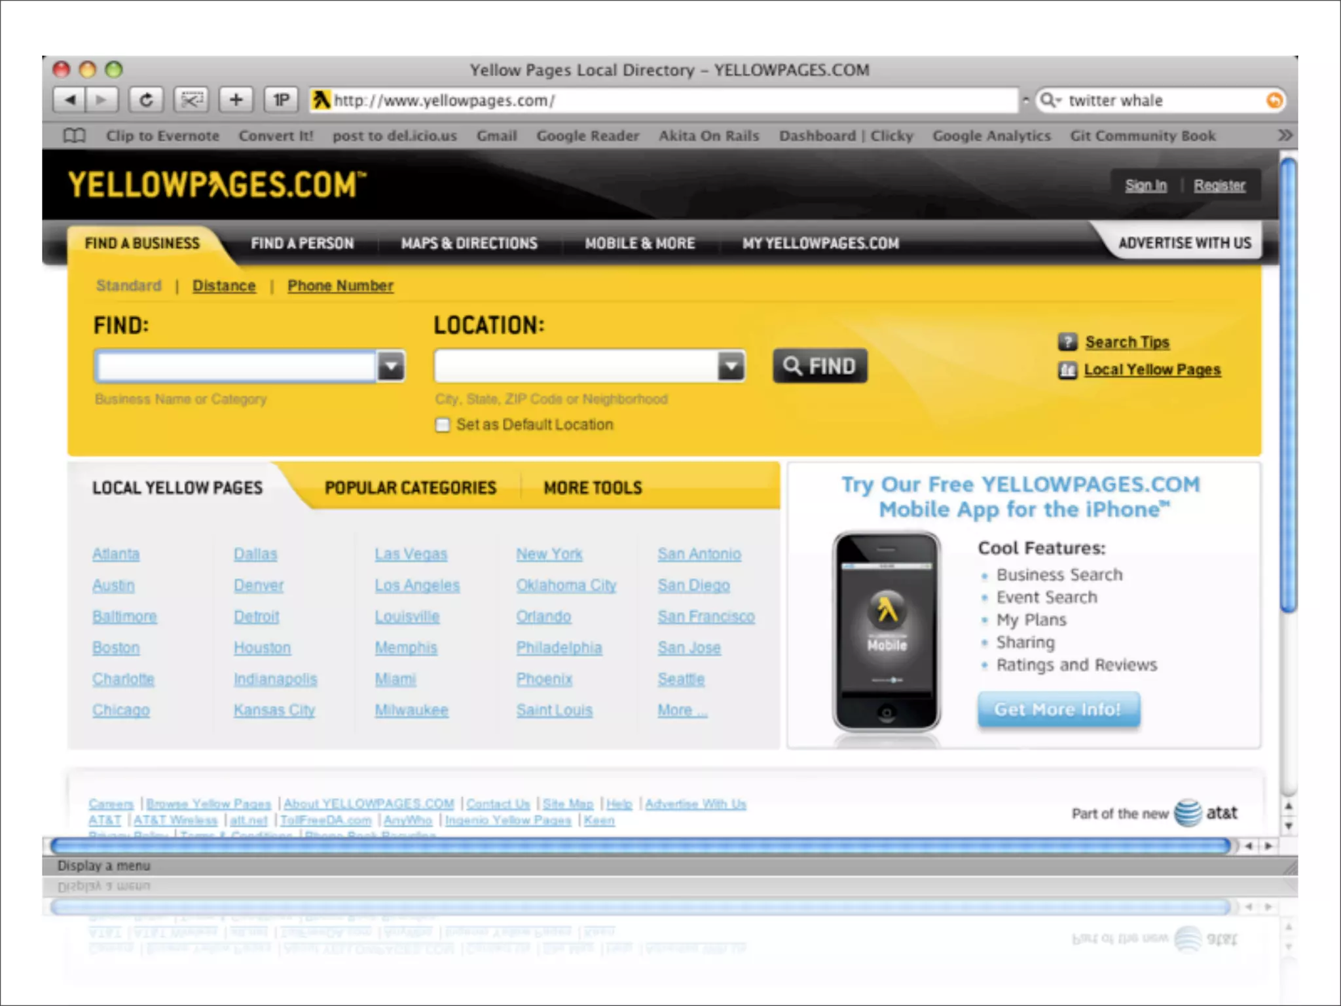The image size is (1341, 1006).
Task: Click into the FIND business name field
Action: tap(236, 366)
